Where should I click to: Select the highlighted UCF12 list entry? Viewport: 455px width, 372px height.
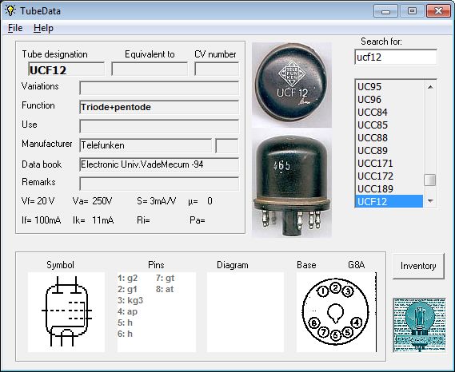point(389,201)
